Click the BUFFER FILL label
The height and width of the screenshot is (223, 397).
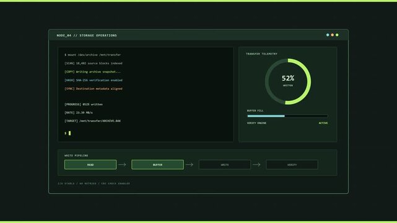[255, 111]
